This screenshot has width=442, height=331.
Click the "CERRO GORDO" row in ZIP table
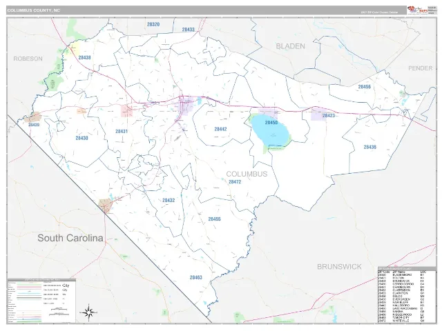click(x=403, y=284)
